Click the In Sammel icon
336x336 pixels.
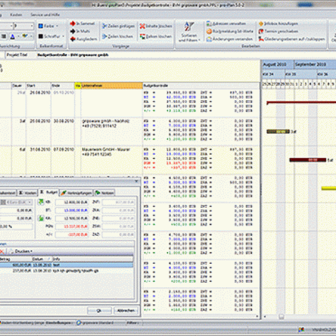(73, 24)
